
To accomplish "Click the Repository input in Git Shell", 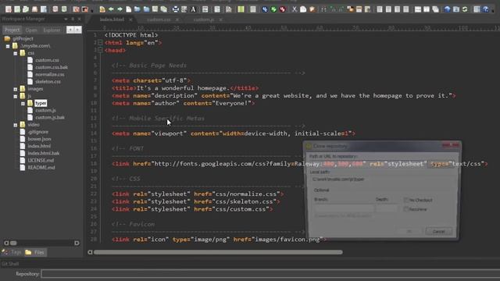I will coord(270,274).
